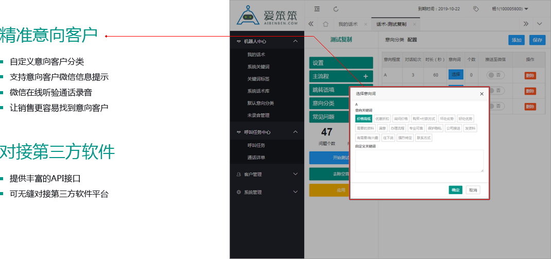Click 取消 in the dialog

473,190
